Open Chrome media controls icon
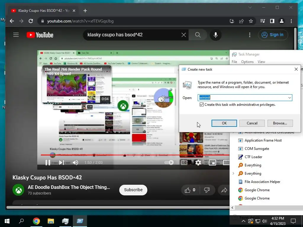This screenshot has height=227, width=303. pyautogui.click(x=263, y=21)
